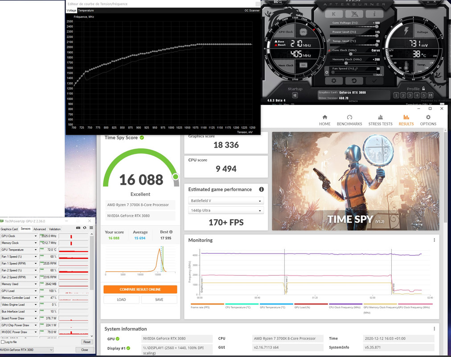Open Afterburner Kombustor K button
This screenshot has width=451, height=357.
pyautogui.click(x=334, y=14)
